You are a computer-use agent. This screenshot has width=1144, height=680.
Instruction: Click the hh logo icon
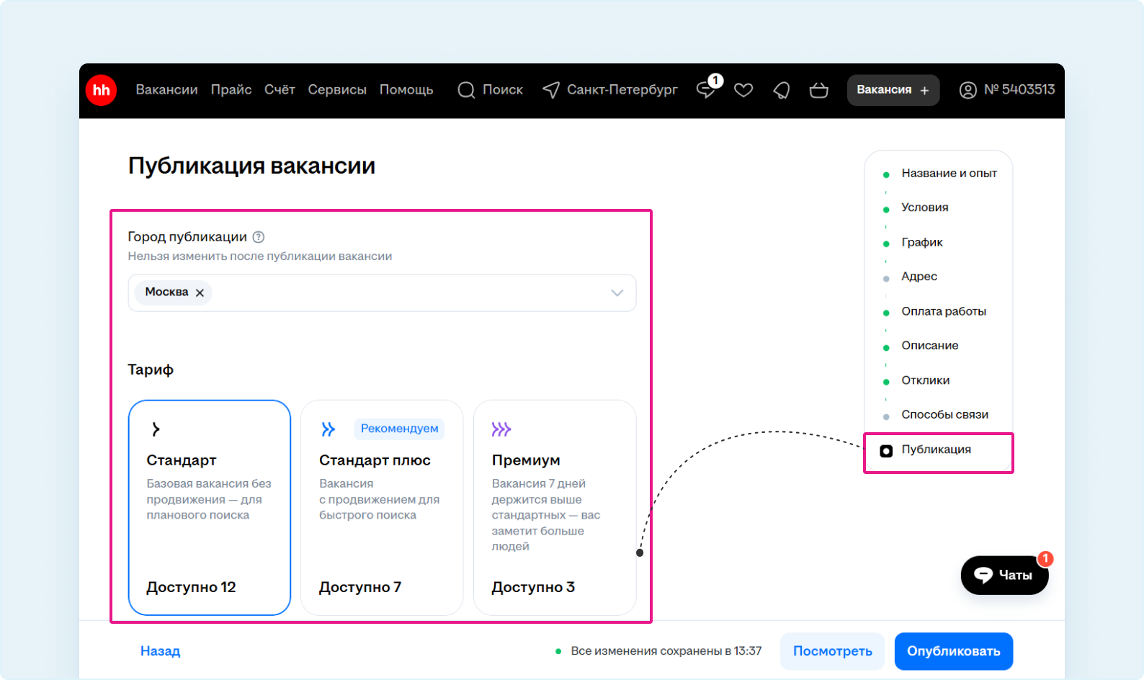101,90
